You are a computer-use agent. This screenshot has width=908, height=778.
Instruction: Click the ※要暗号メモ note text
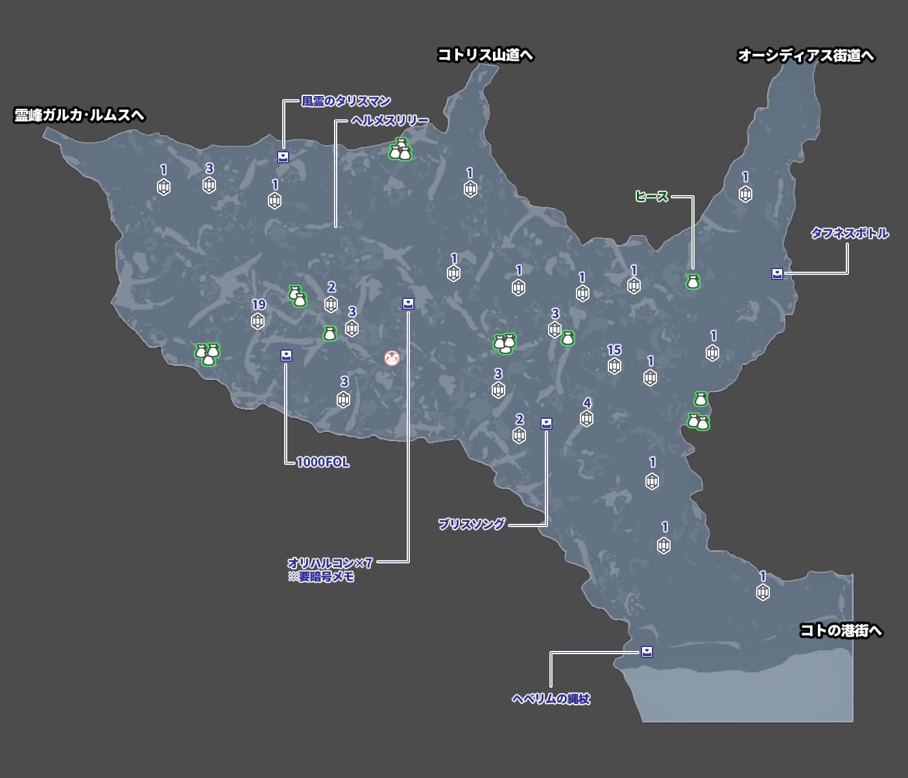point(321,576)
